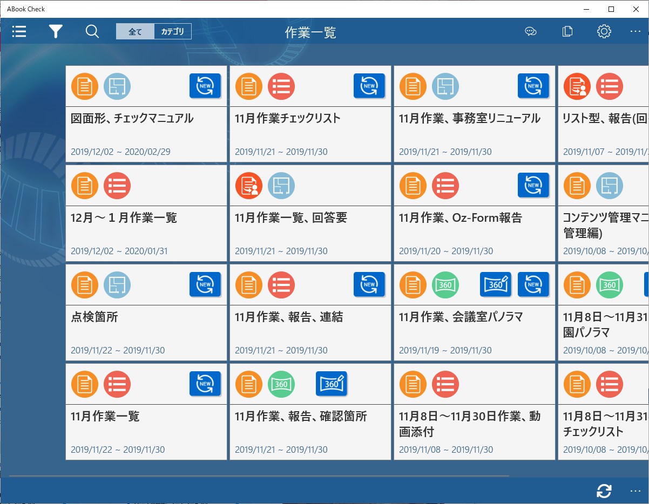The image size is (649, 504).
Task: Click NEW sync icon on 点検箇所 card
Action: click(205, 284)
